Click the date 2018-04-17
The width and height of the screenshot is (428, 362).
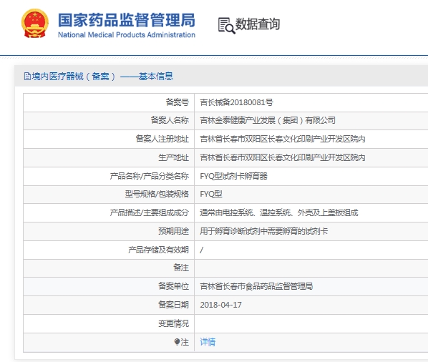pos(221,305)
